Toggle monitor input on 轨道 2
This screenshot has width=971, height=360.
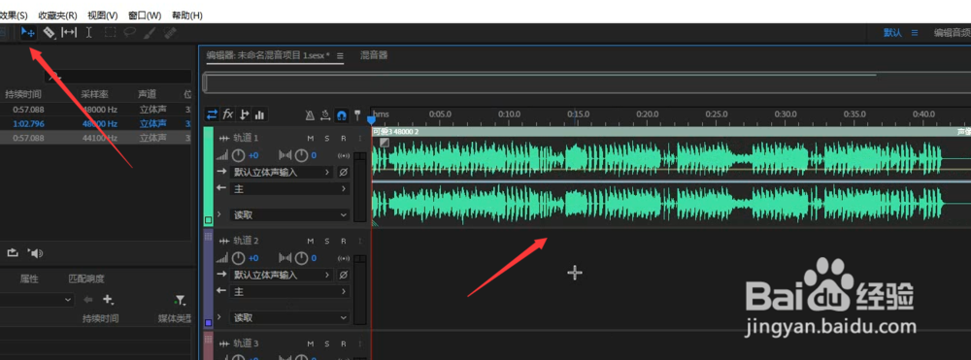click(x=344, y=258)
